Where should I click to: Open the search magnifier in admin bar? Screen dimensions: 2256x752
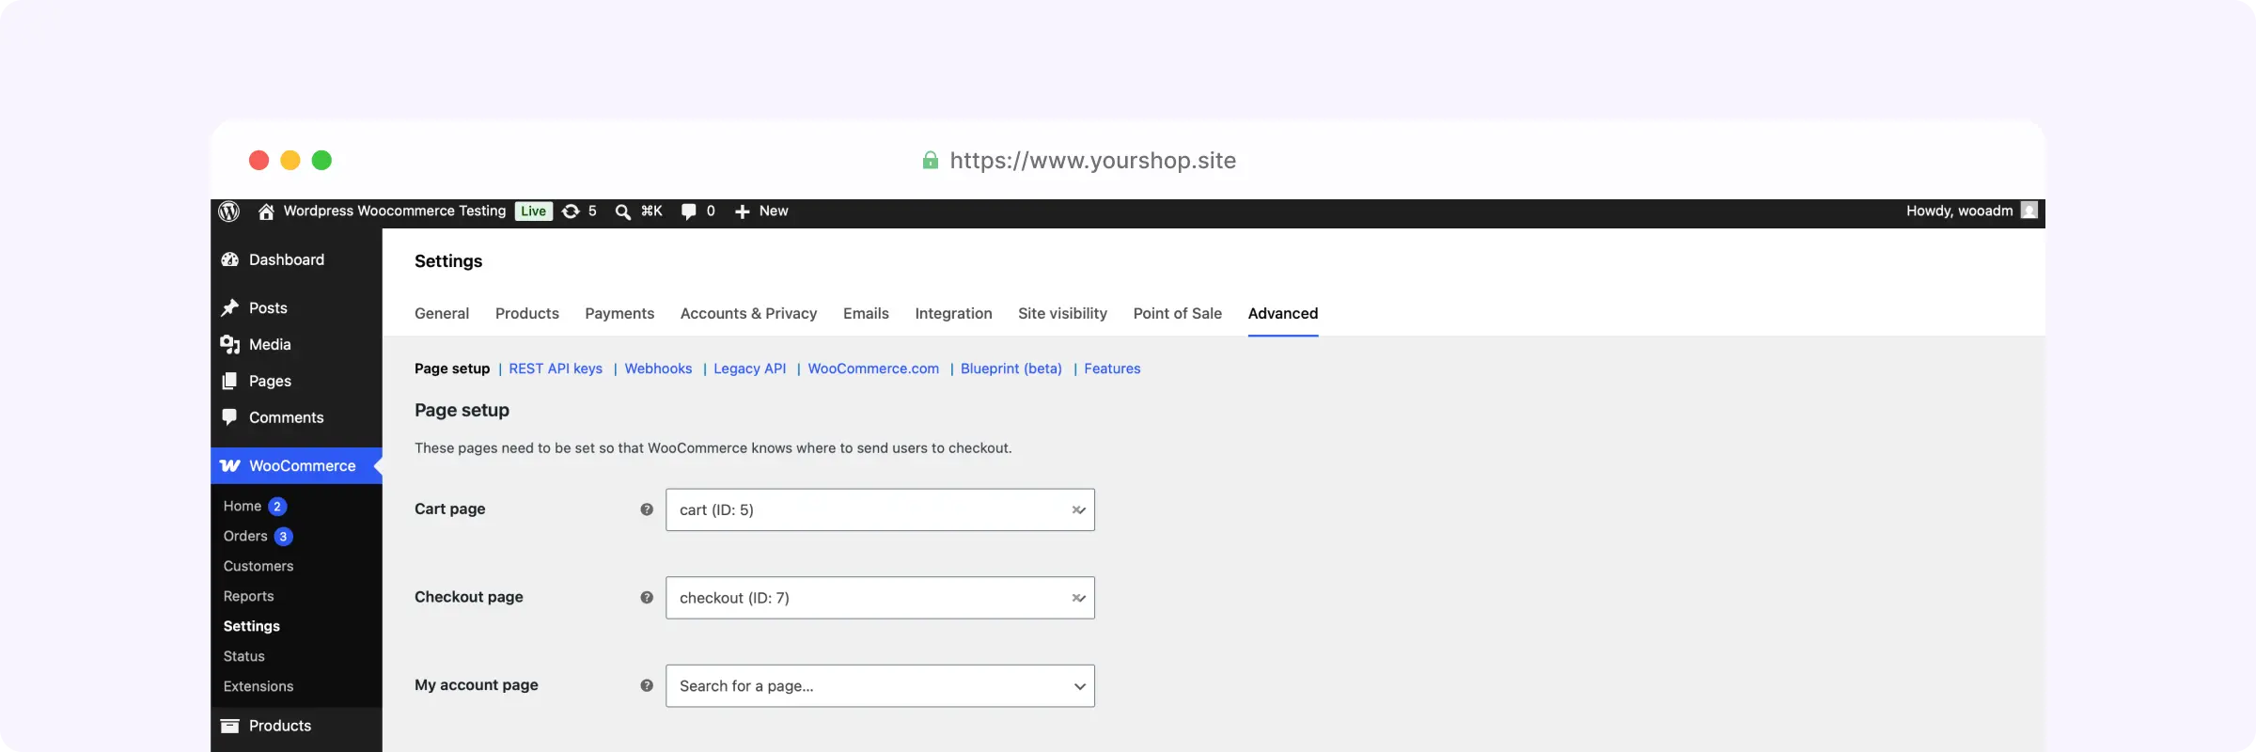pyautogui.click(x=622, y=211)
